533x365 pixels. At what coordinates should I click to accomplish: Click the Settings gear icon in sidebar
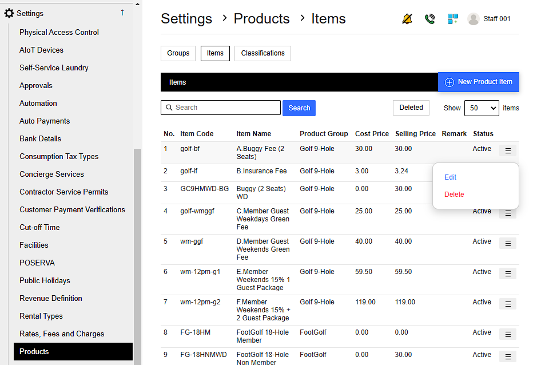click(x=9, y=13)
